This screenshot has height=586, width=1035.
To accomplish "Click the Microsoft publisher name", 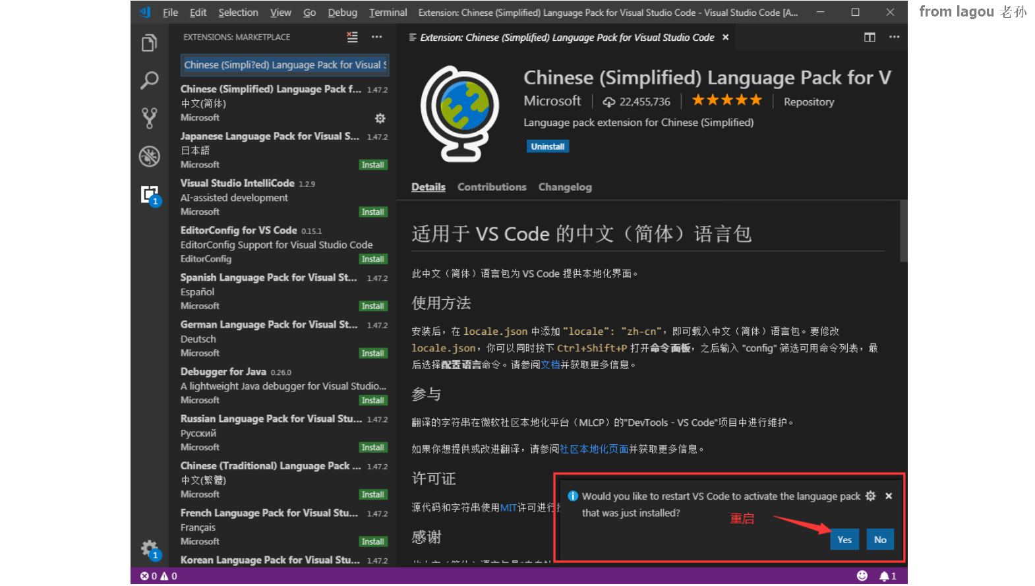I will [x=552, y=101].
